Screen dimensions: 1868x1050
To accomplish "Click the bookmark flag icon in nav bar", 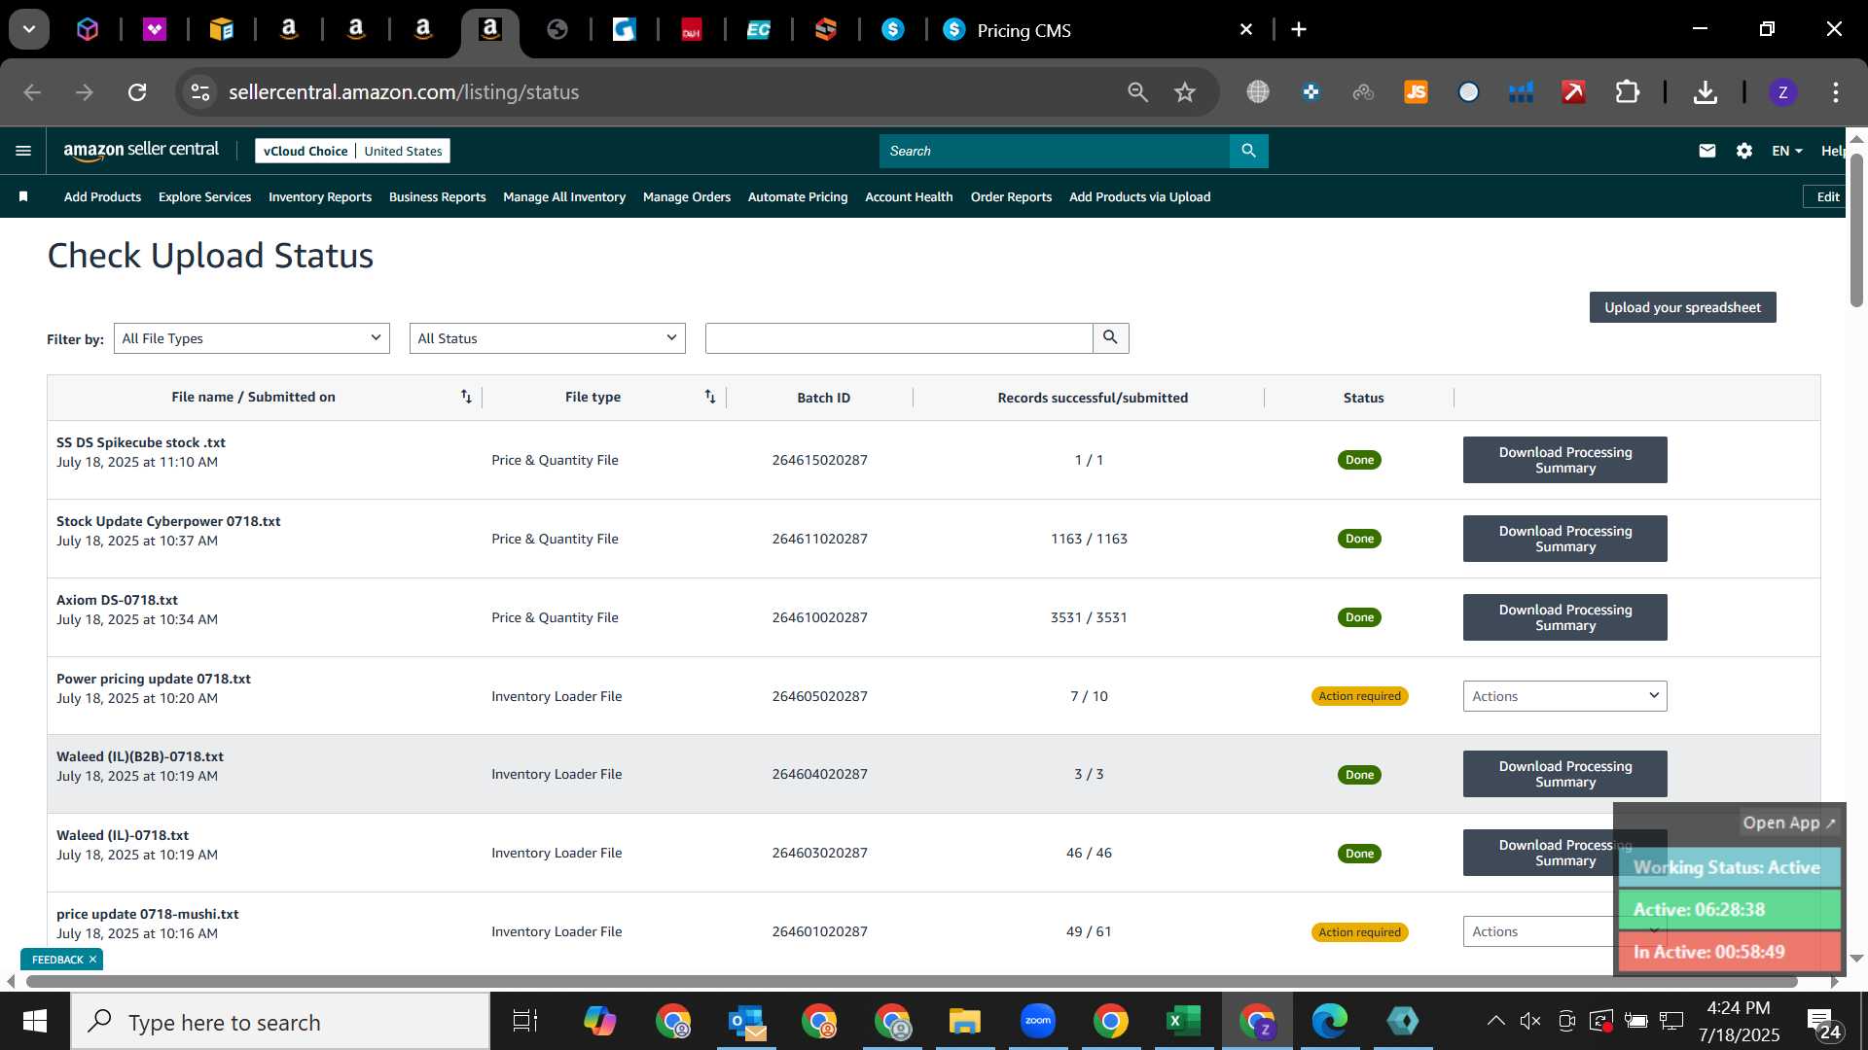I will pyautogui.click(x=23, y=196).
